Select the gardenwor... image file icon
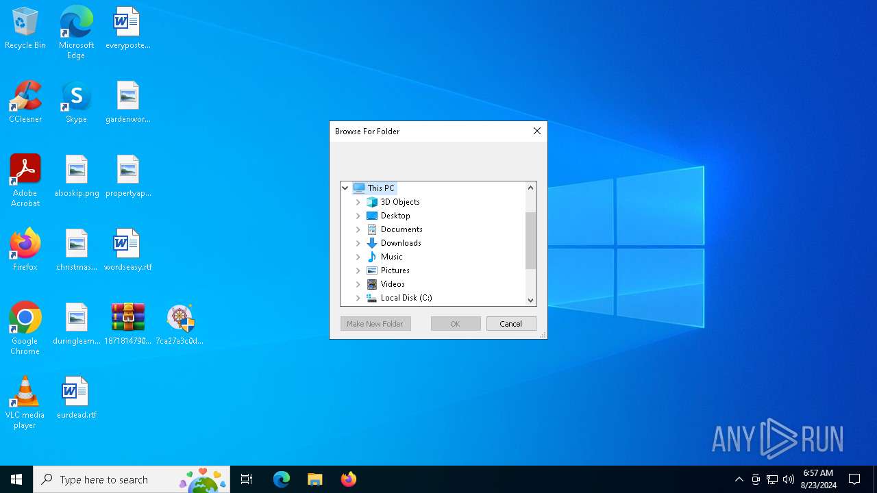 coord(127,103)
